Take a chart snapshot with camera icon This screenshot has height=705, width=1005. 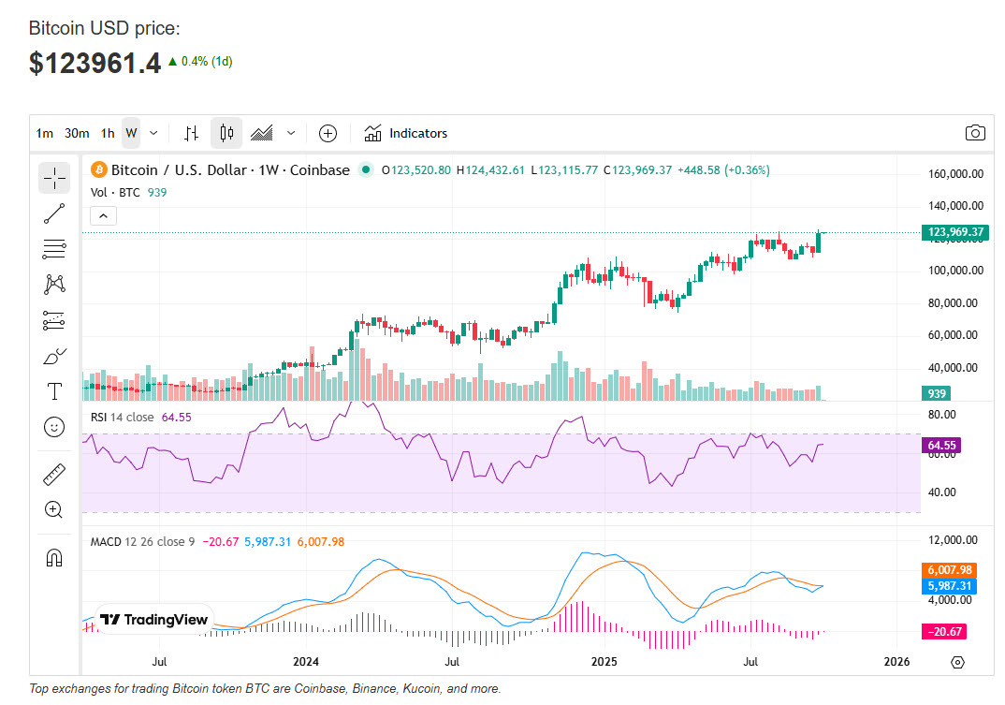pyautogui.click(x=975, y=133)
